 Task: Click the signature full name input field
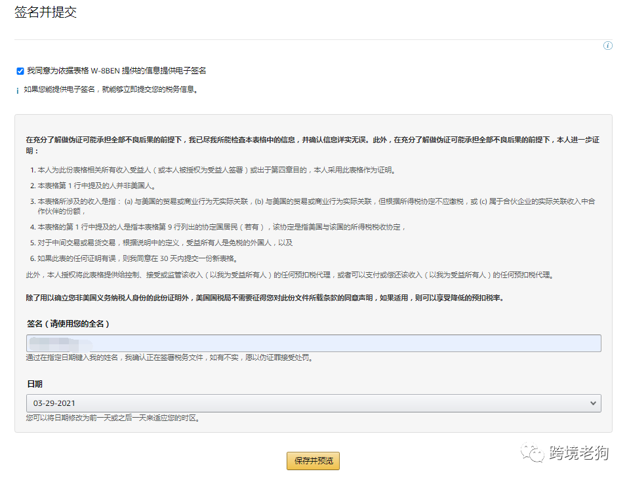pos(314,343)
